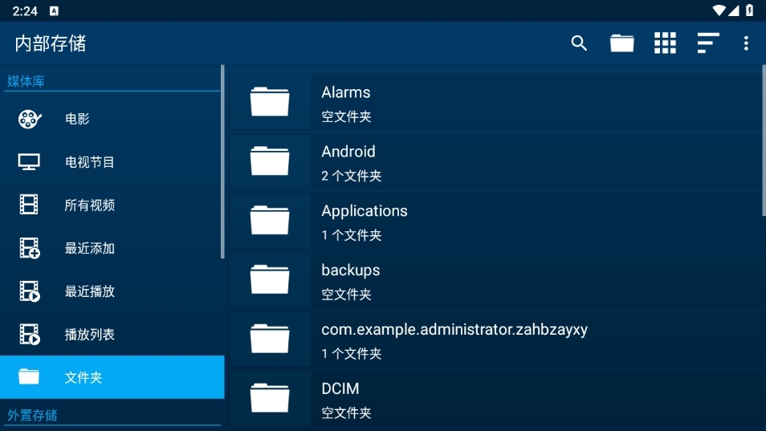Image resolution: width=766 pixels, height=431 pixels.
Task: Click the 最近播放 icon in sidebar
Action: 30,291
